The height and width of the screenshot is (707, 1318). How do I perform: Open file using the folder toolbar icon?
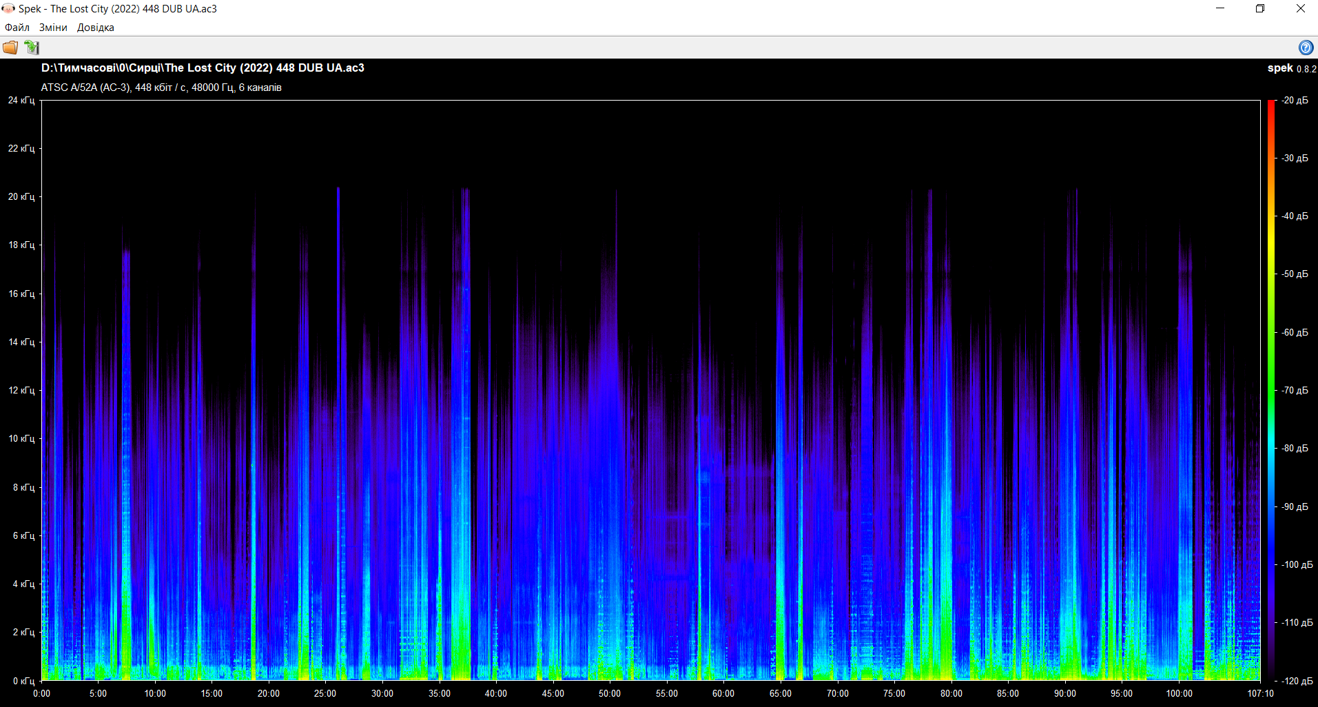tap(10, 48)
